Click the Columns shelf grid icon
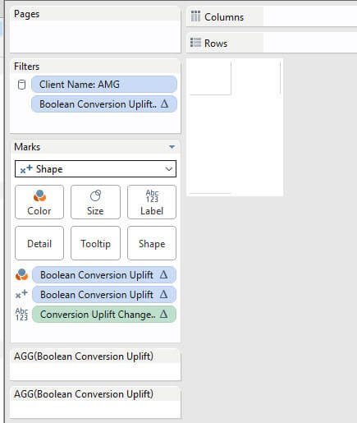 (195, 16)
